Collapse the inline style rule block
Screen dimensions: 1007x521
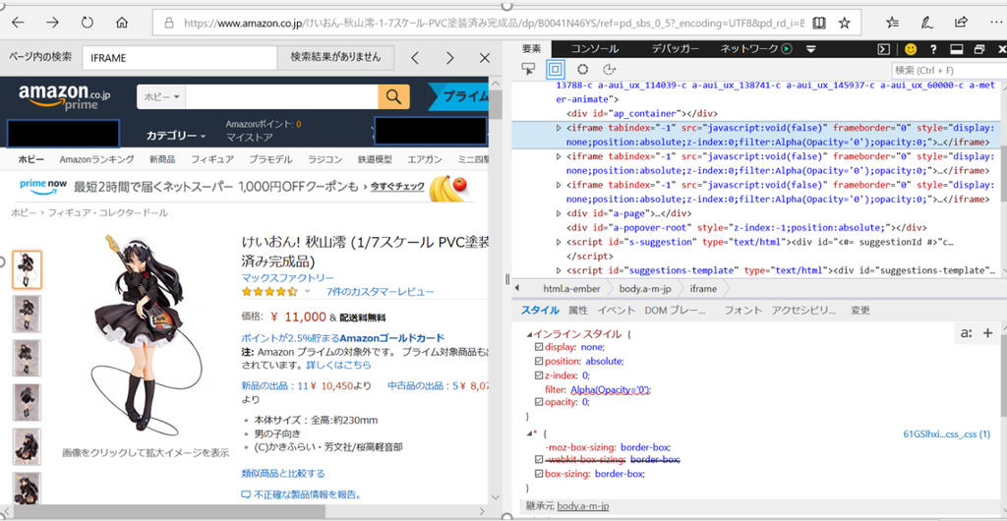[529, 334]
